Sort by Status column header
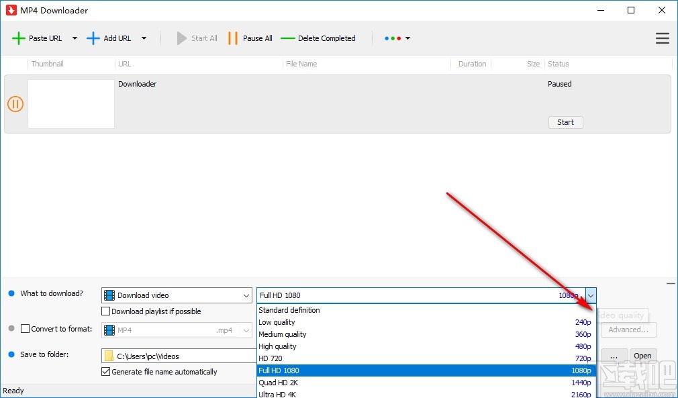Image resolution: width=678 pixels, height=398 pixels. pyautogui.click(x=559, y=64)
